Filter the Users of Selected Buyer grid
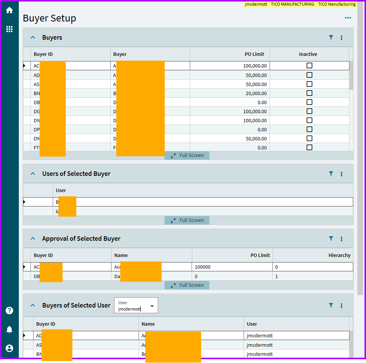This screenshot has width=366, height=363. 331,174
